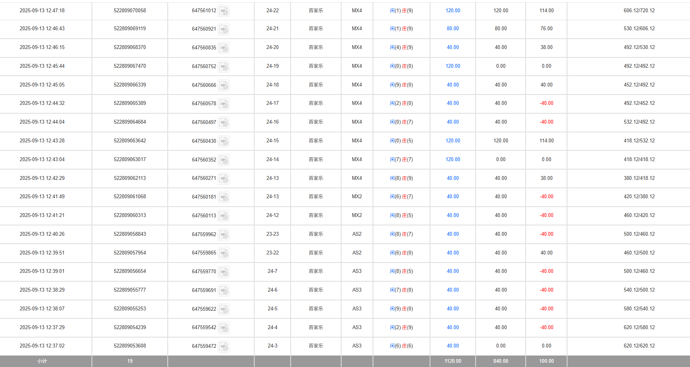
Task: Click video icon beside round 647559962
Action: click(x=224, y=235)
